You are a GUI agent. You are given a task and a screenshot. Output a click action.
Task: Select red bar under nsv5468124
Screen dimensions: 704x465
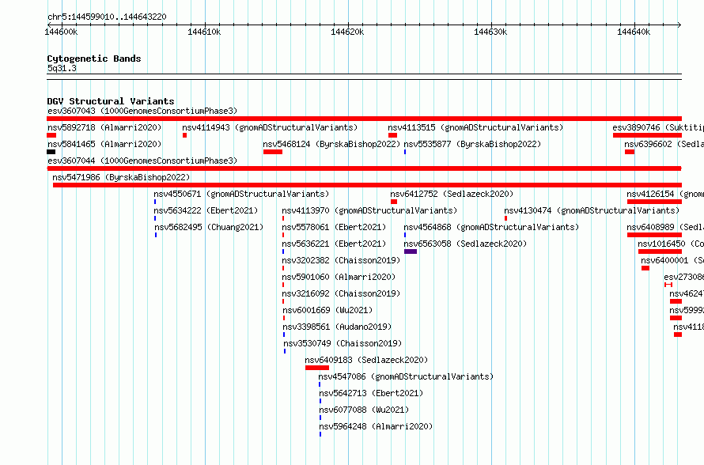(273, 152)
